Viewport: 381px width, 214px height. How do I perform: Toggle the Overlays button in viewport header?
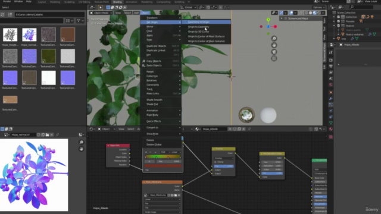tap(291, 13)
